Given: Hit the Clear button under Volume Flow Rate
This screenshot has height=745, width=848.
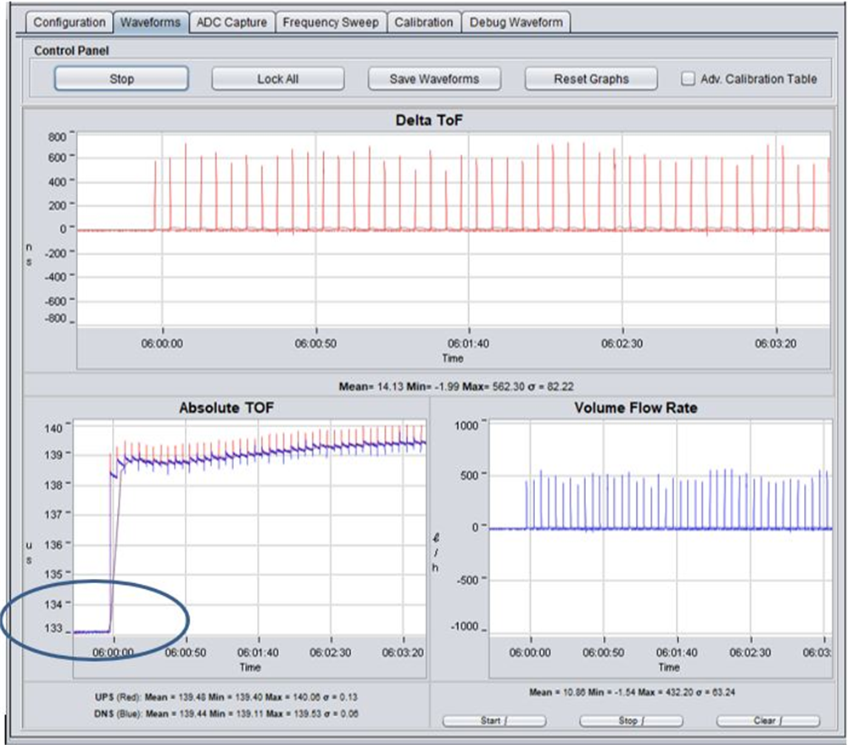Looking at the screenshot, I should (x=768, y=720).
